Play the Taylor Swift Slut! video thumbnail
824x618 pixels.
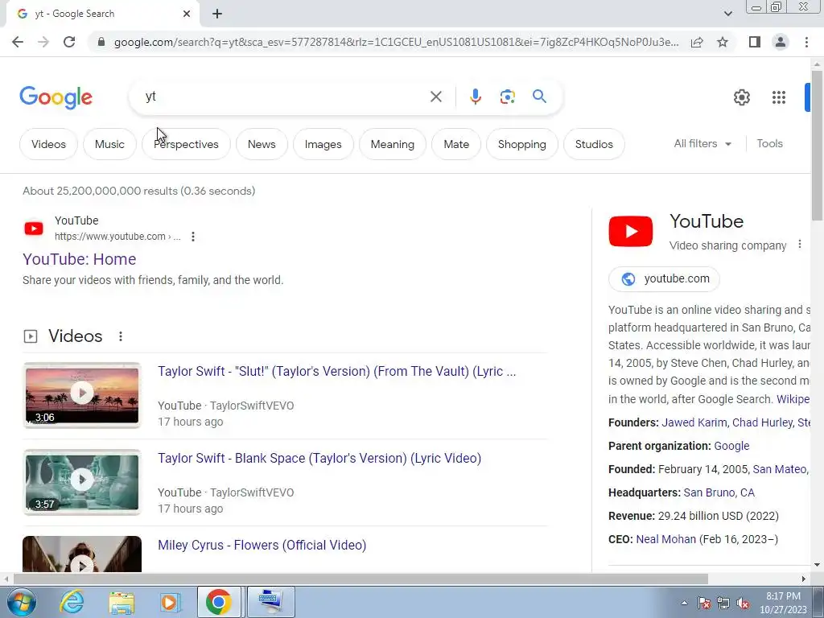point(82,395)
